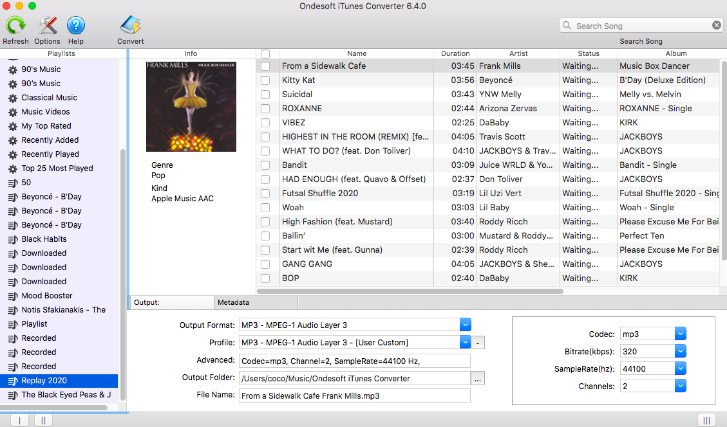Open The Black Eyed Peas playlist icon
This screenshot has width=727, height=427.
(x=13, y=395)
